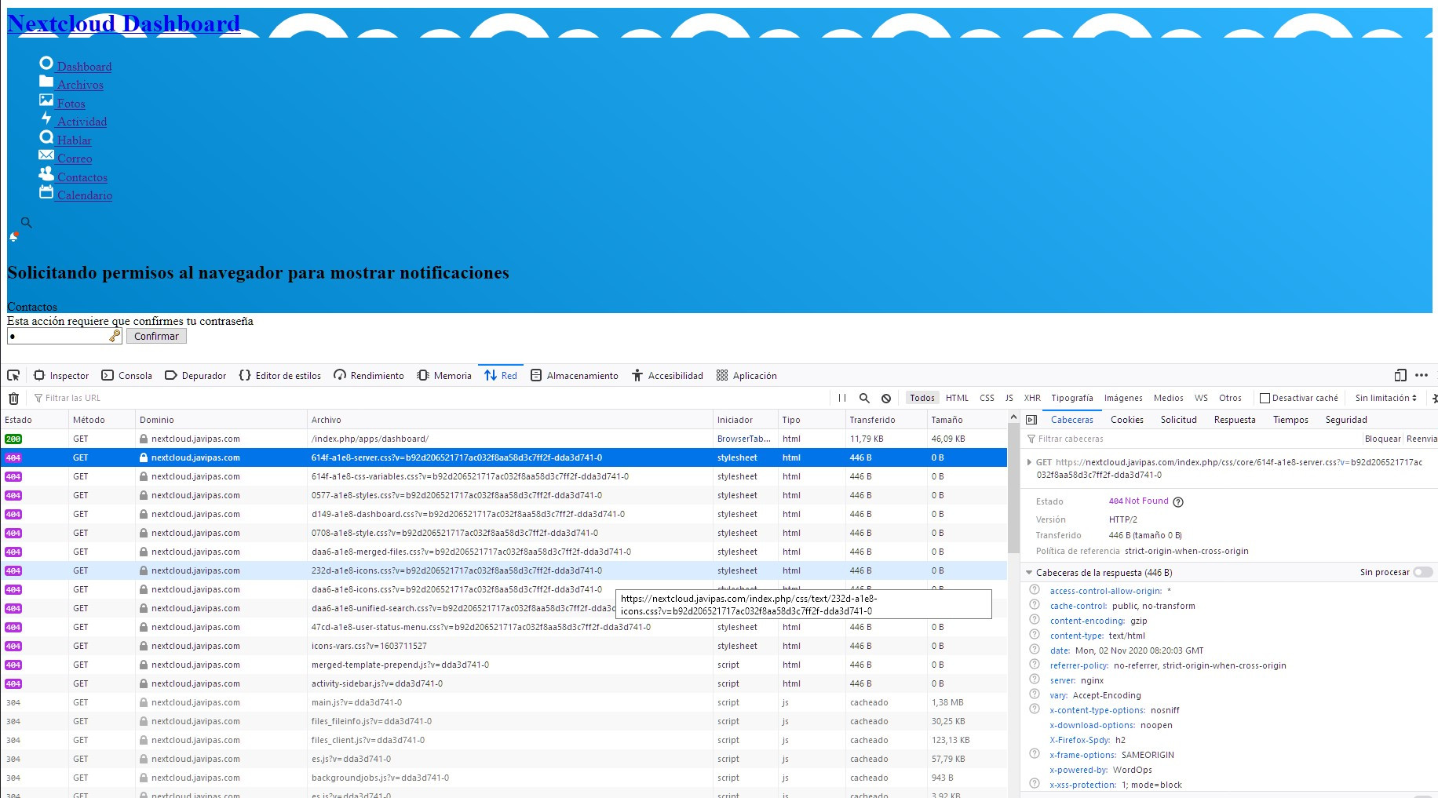Image resolution: width=1438 pixels, height=798 pixels.
Task: Collapse the request details pane icon
Action: (x=1031, y=421)
